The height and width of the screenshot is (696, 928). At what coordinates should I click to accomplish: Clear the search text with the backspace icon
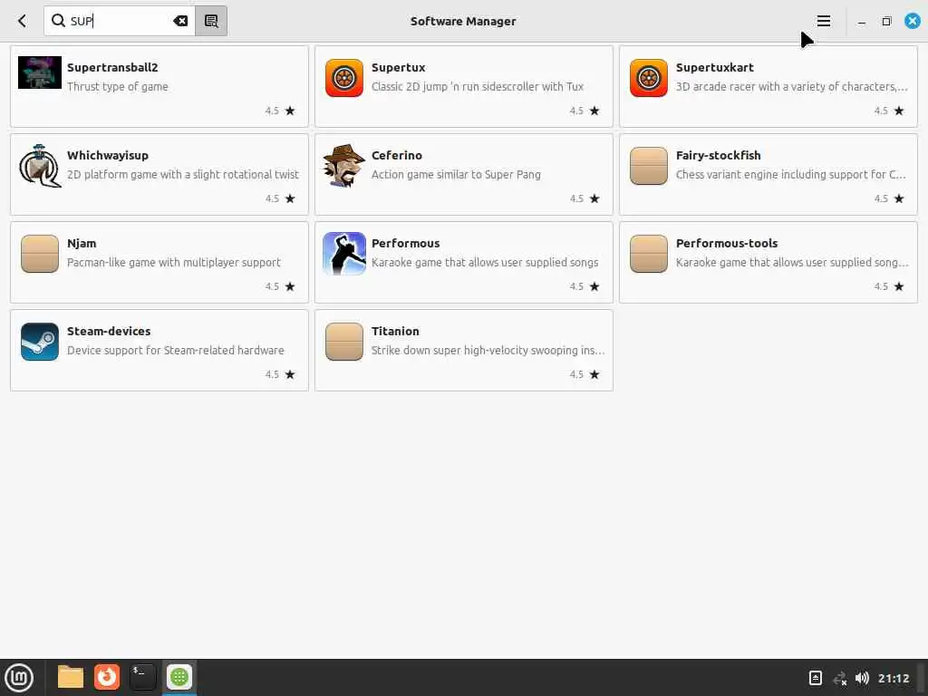(180, 22)
